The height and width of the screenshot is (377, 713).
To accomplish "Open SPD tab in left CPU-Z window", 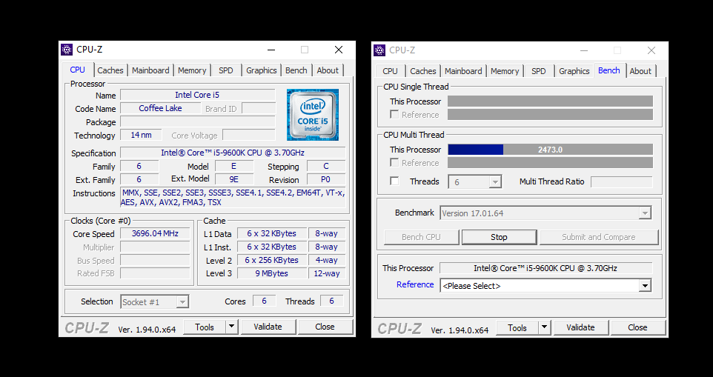I will click(x=226, y=70).
